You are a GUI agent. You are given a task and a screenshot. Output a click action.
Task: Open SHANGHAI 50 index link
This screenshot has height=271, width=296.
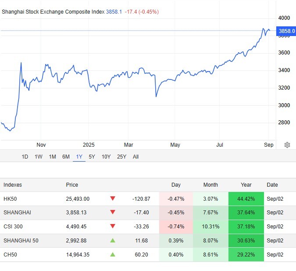[21, 241]
